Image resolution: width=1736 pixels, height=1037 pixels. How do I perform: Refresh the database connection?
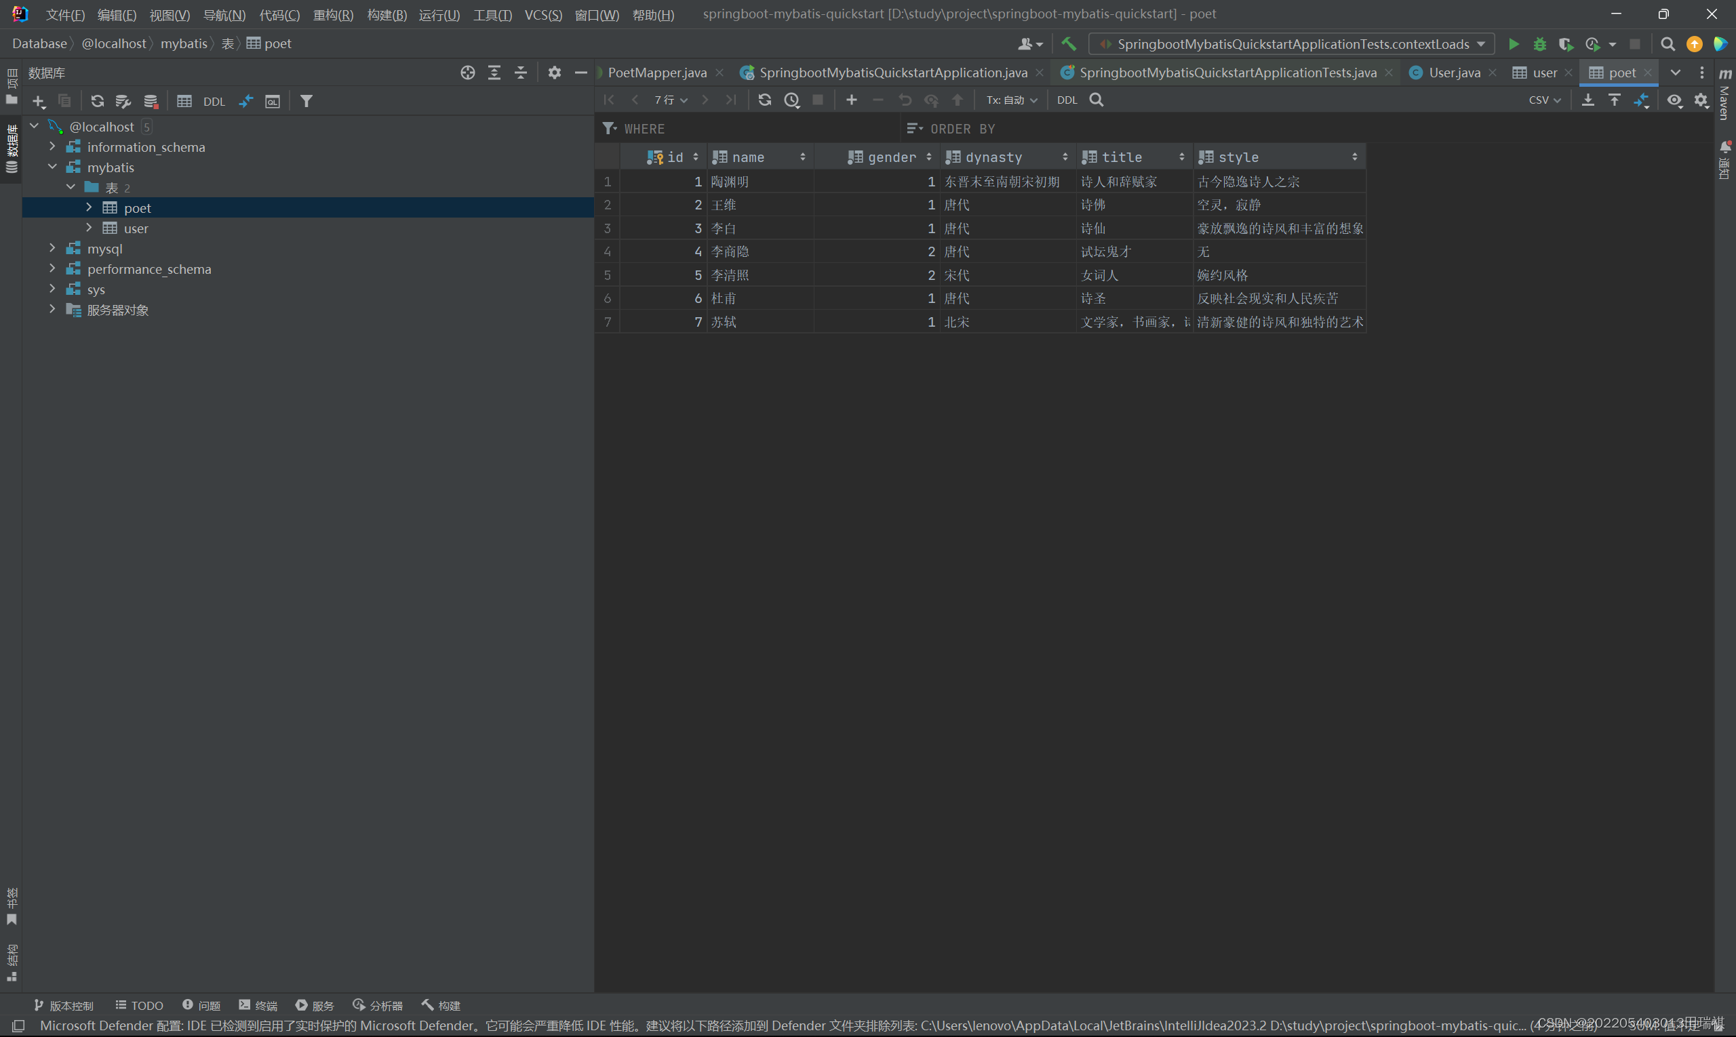point(97,100)
